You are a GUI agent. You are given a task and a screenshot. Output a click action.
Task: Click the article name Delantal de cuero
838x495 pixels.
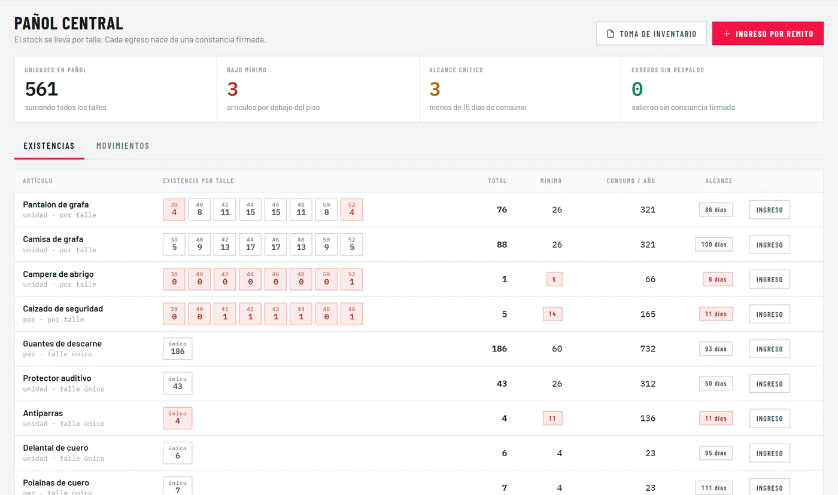[56, 448]
